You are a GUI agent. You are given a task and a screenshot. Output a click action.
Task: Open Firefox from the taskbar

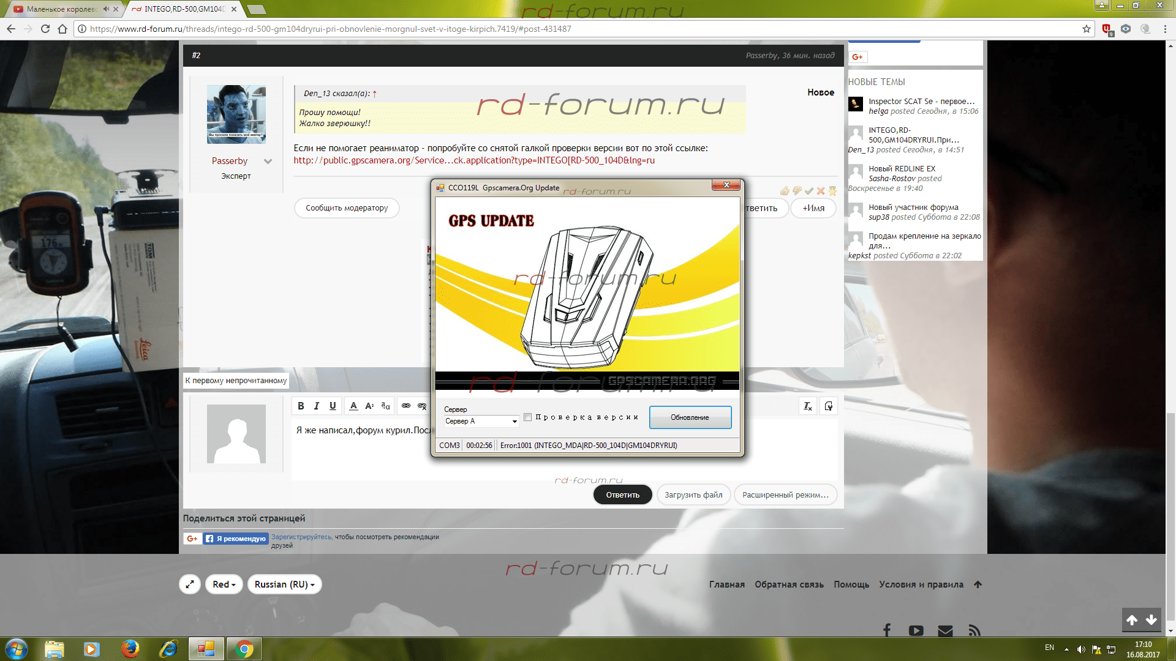coord(130,649)
